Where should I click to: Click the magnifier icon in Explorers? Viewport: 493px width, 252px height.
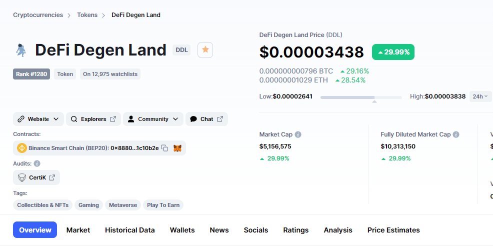(x=74, y=119)
